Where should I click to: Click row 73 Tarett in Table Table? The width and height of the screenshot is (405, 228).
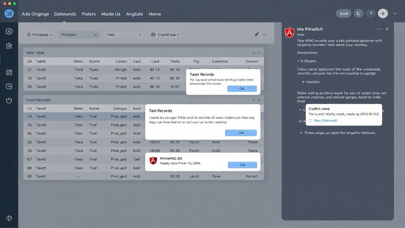click(x=105, y=78)
